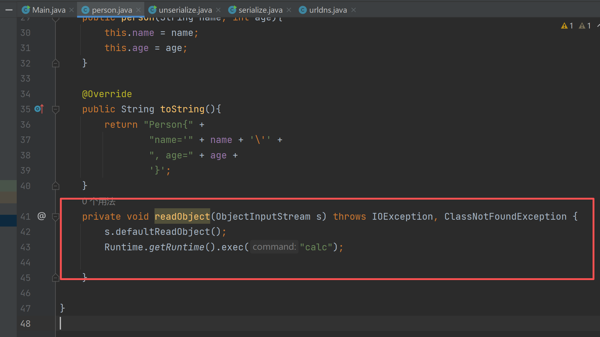Viewport: 600px width, 337px height.
Task: Collapse the toString method fold on line 35
Action: pyautogui.click(x=56, y=109)
